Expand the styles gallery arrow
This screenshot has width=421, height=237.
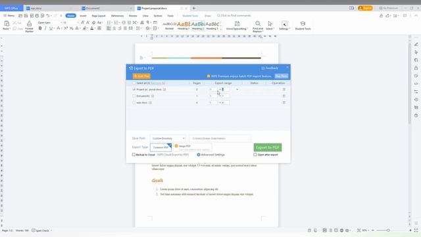point(221,29)
